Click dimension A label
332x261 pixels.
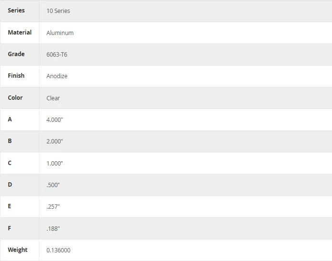10,119
